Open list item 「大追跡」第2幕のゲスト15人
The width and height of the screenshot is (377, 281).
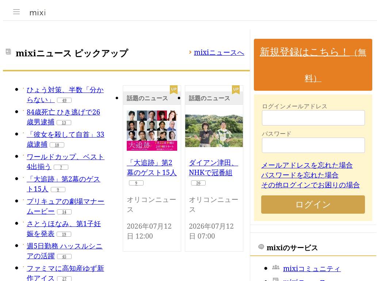click(63, 184)
